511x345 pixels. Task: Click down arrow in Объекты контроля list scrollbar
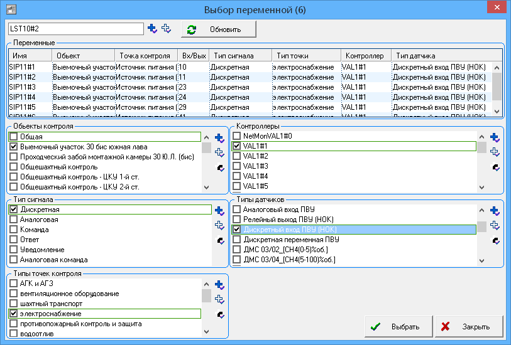click(x=206, y=188)
